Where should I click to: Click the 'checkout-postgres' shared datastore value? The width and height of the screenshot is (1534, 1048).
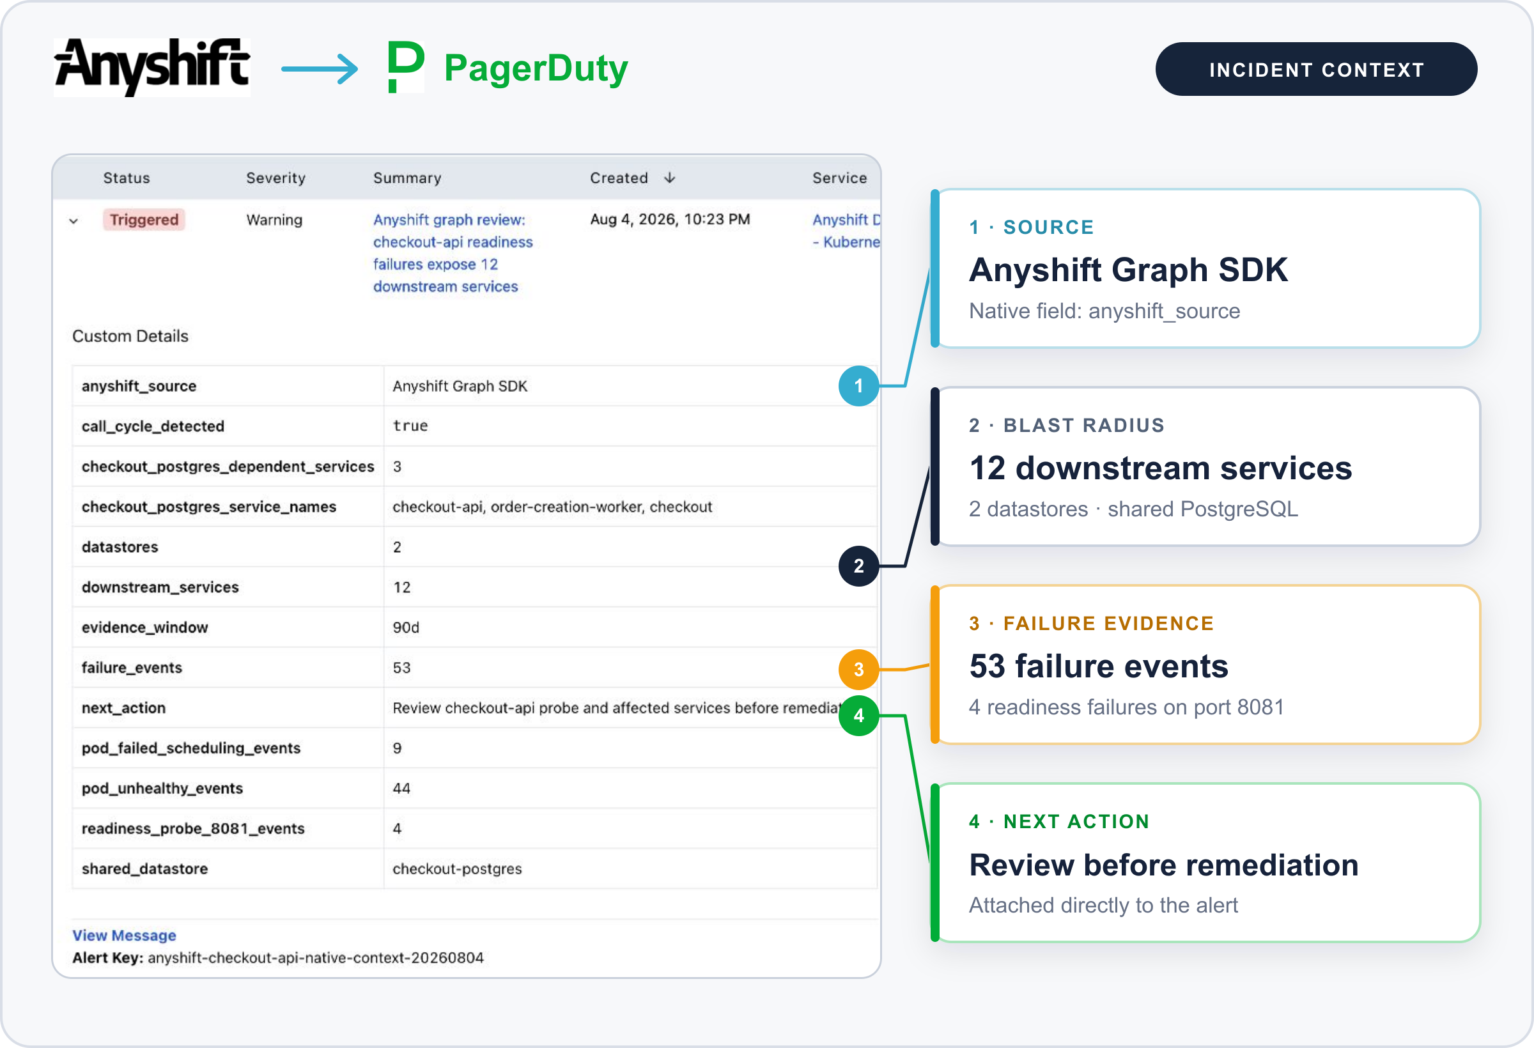pos(458,869)
